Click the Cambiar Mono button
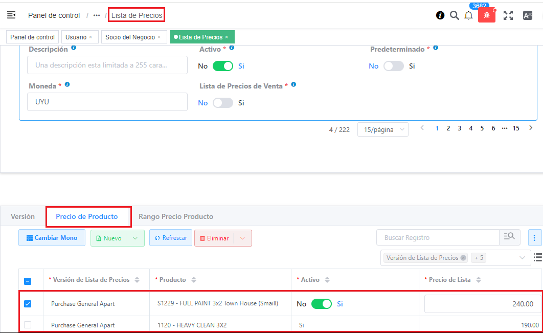The image size is (543, 333). 52,238
